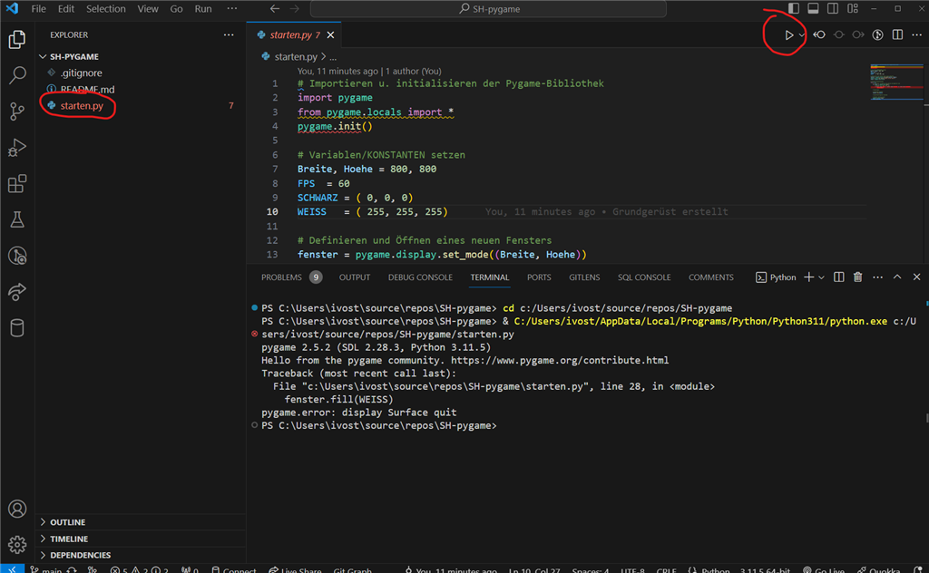Image resolution: width=929 pixels, height=573 pixels.
Task: Open the Run and Debug view
Action: [16, 148]
